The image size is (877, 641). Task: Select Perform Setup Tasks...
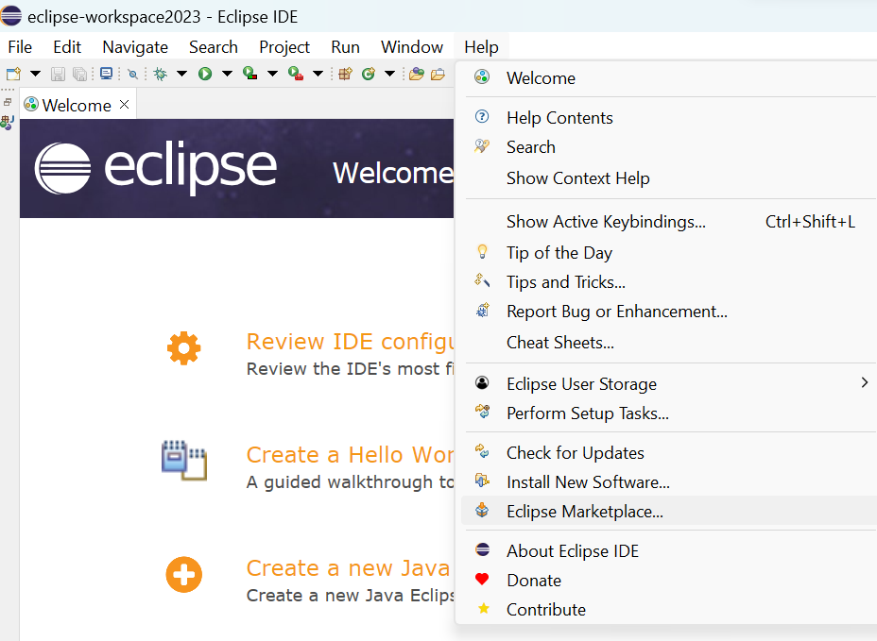669,413
